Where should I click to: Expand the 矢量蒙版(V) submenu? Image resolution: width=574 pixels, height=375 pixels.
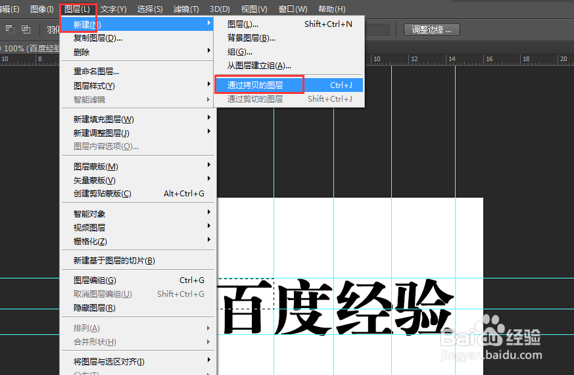137,180
